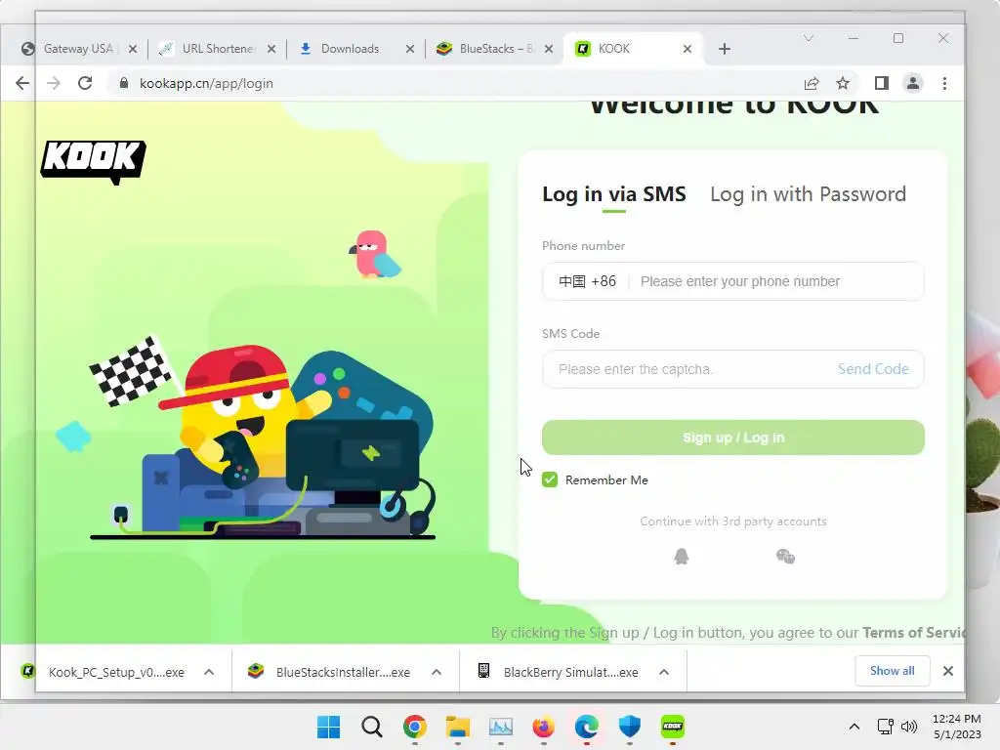Open File Explorer from the taskbar
Viewport: 1000px width, 750px height.
(457, 727)
